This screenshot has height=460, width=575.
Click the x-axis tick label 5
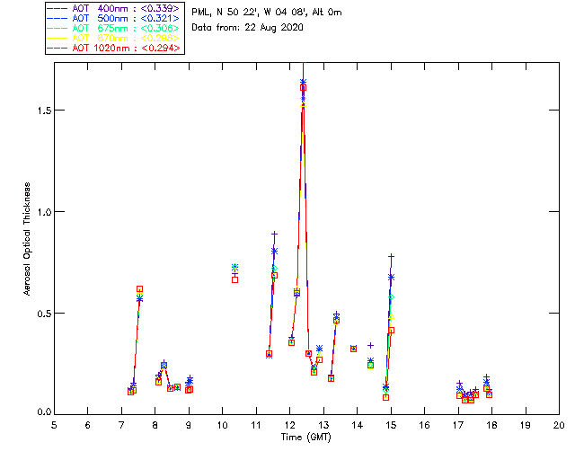click(54, 425)
